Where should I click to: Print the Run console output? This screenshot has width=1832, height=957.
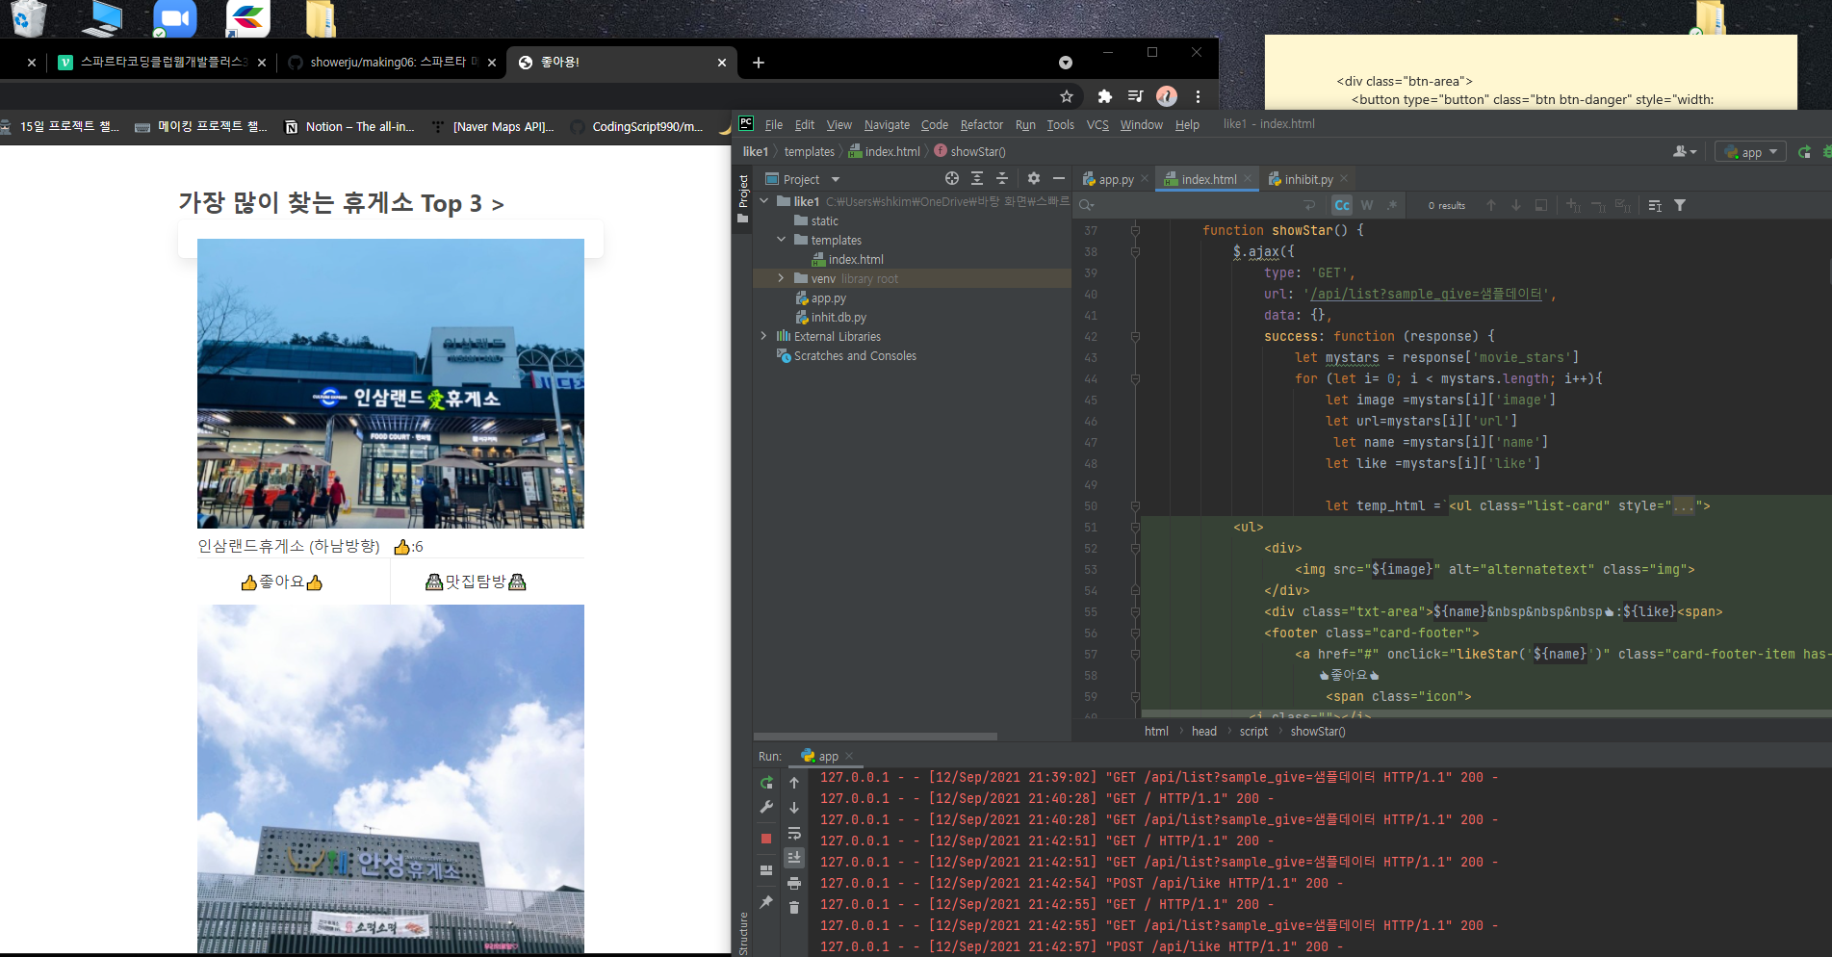[794, 883]
